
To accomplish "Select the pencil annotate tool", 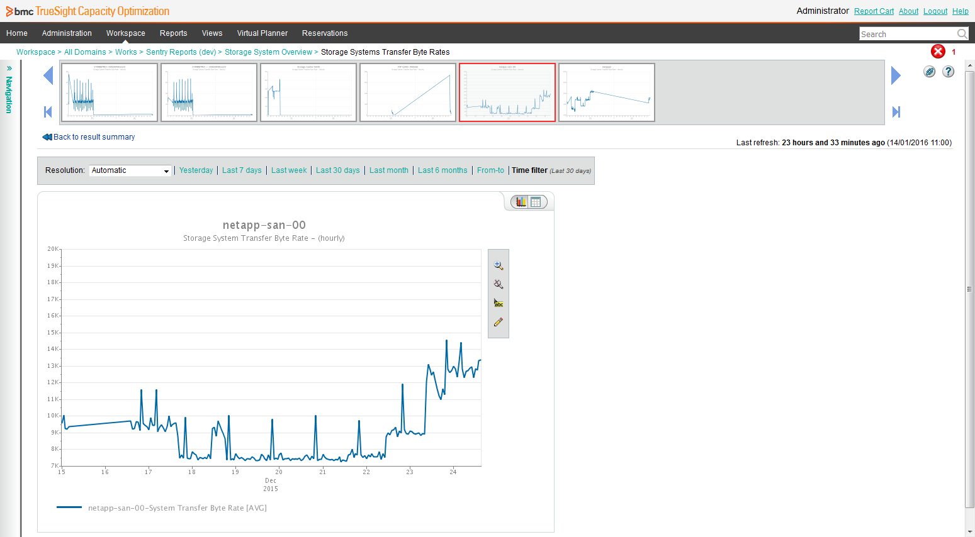I will click(499, 322).
